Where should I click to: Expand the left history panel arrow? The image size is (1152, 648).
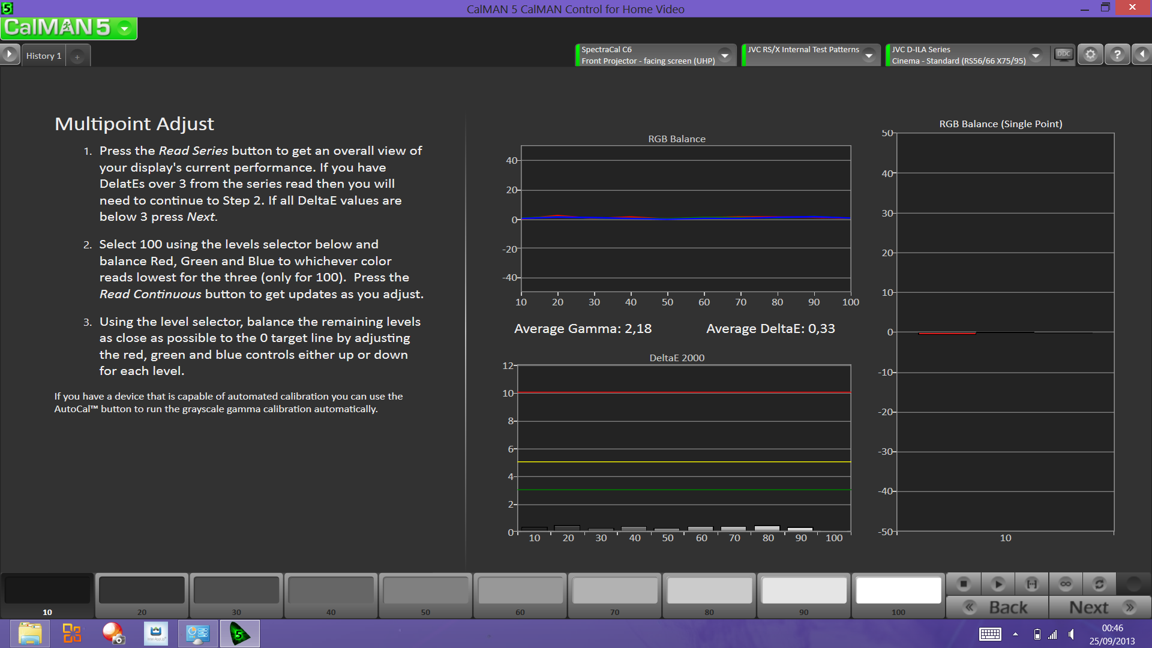coord(9,55)
